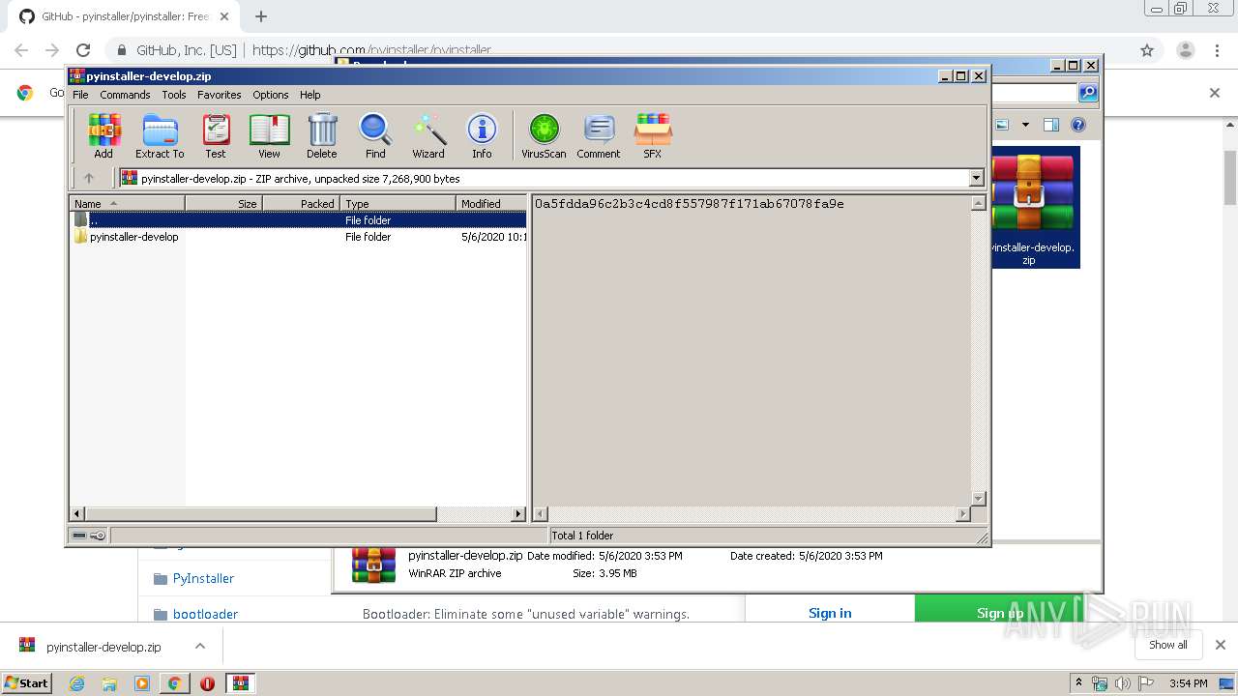This screenshot has width=1238, height=696.
Task: Click the Explorer help question icon
Action: pyautogui.click(x=1078, y=125)
